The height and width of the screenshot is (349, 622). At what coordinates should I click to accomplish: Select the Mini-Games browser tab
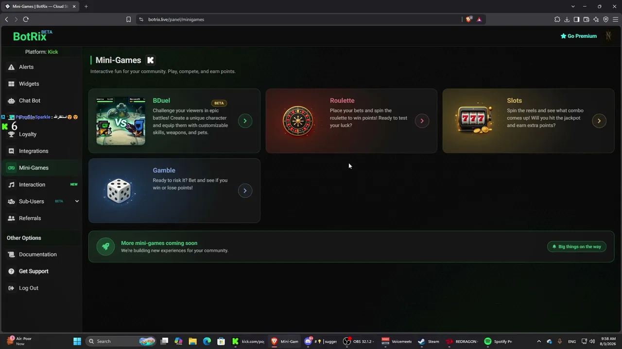(40, 6)
